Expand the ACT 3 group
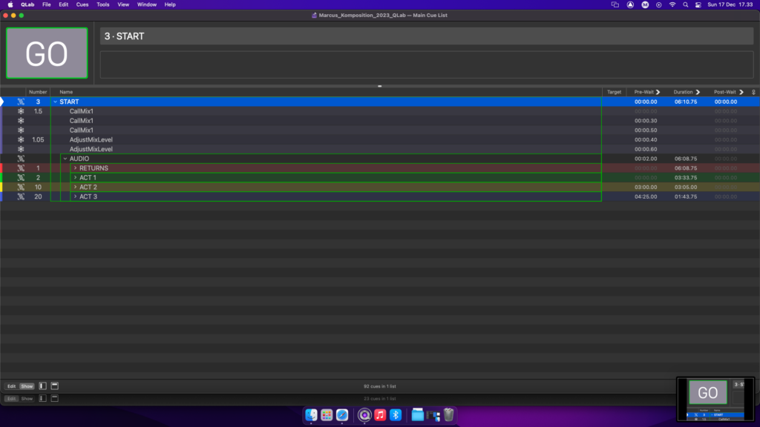The image size is (760, 427). click(x=75, y=196)
